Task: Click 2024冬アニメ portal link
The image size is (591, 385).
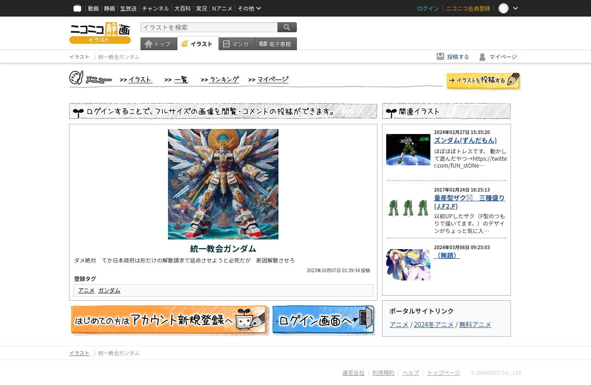Action: pos(434,325)
